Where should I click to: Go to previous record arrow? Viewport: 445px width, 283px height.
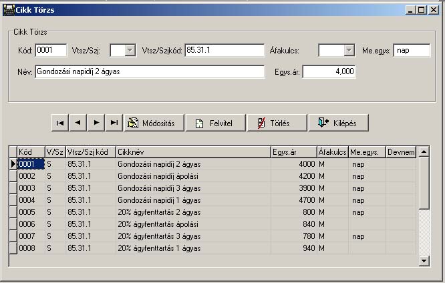pos(79,123)
